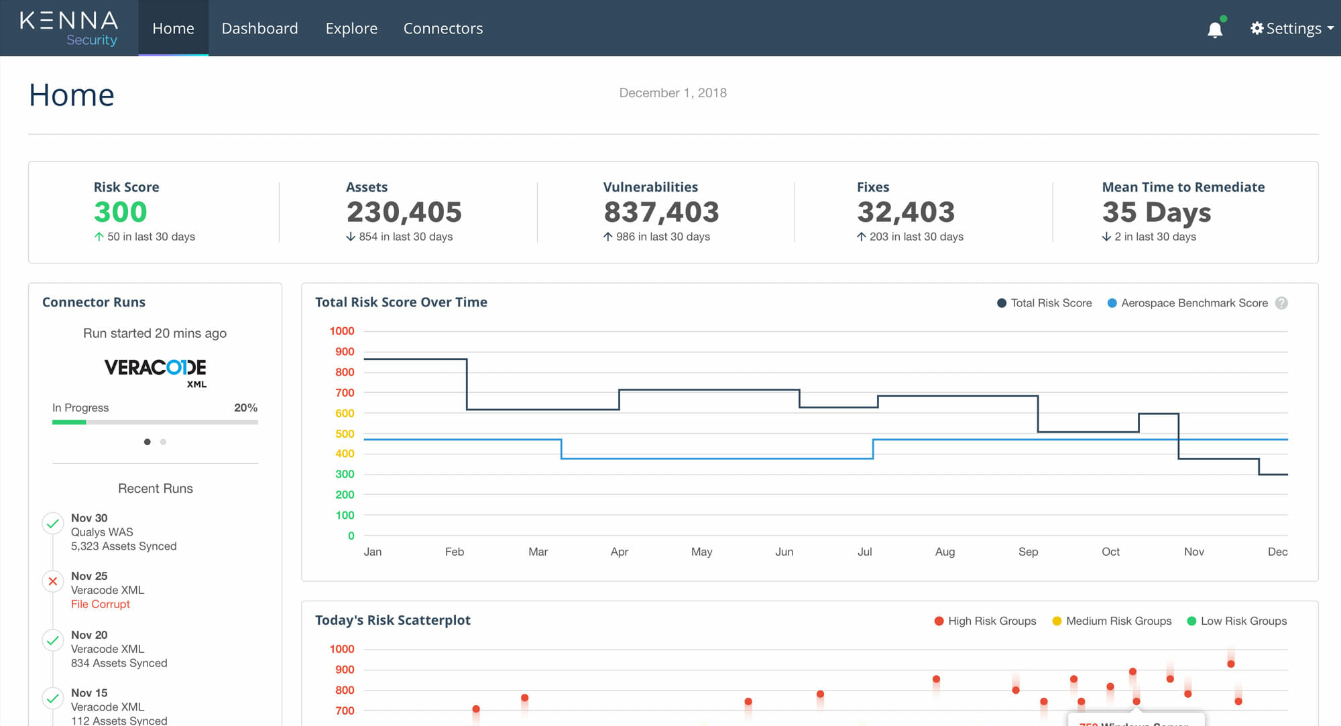The image size is (1341, 726).
Task: Click the checkmark for Nov 20 Veracode XML run
Action: click(53, 640)
